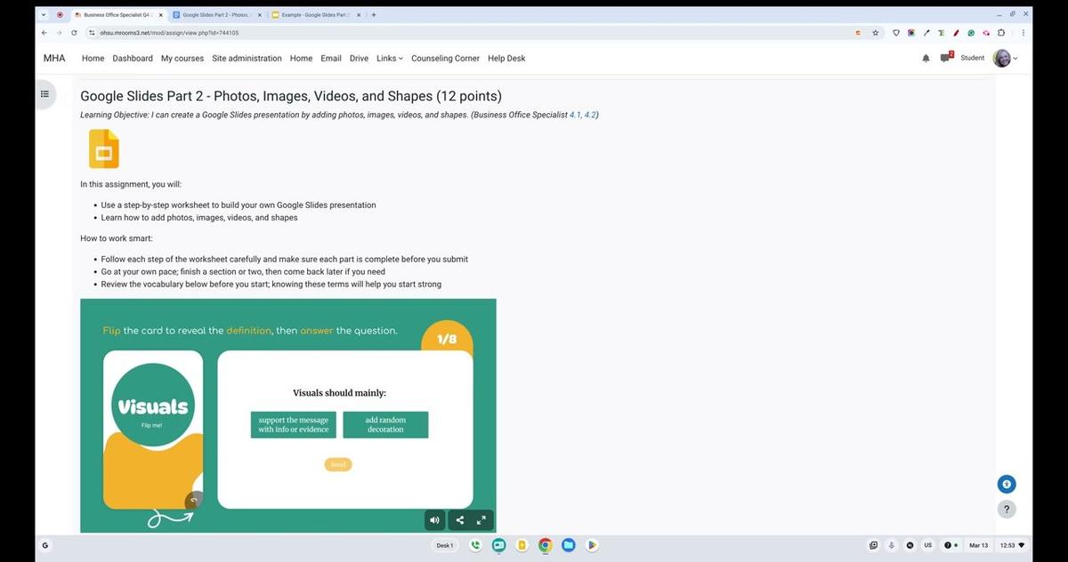
Task: Open share options on the flashcard activity
Action: (459, 519)
